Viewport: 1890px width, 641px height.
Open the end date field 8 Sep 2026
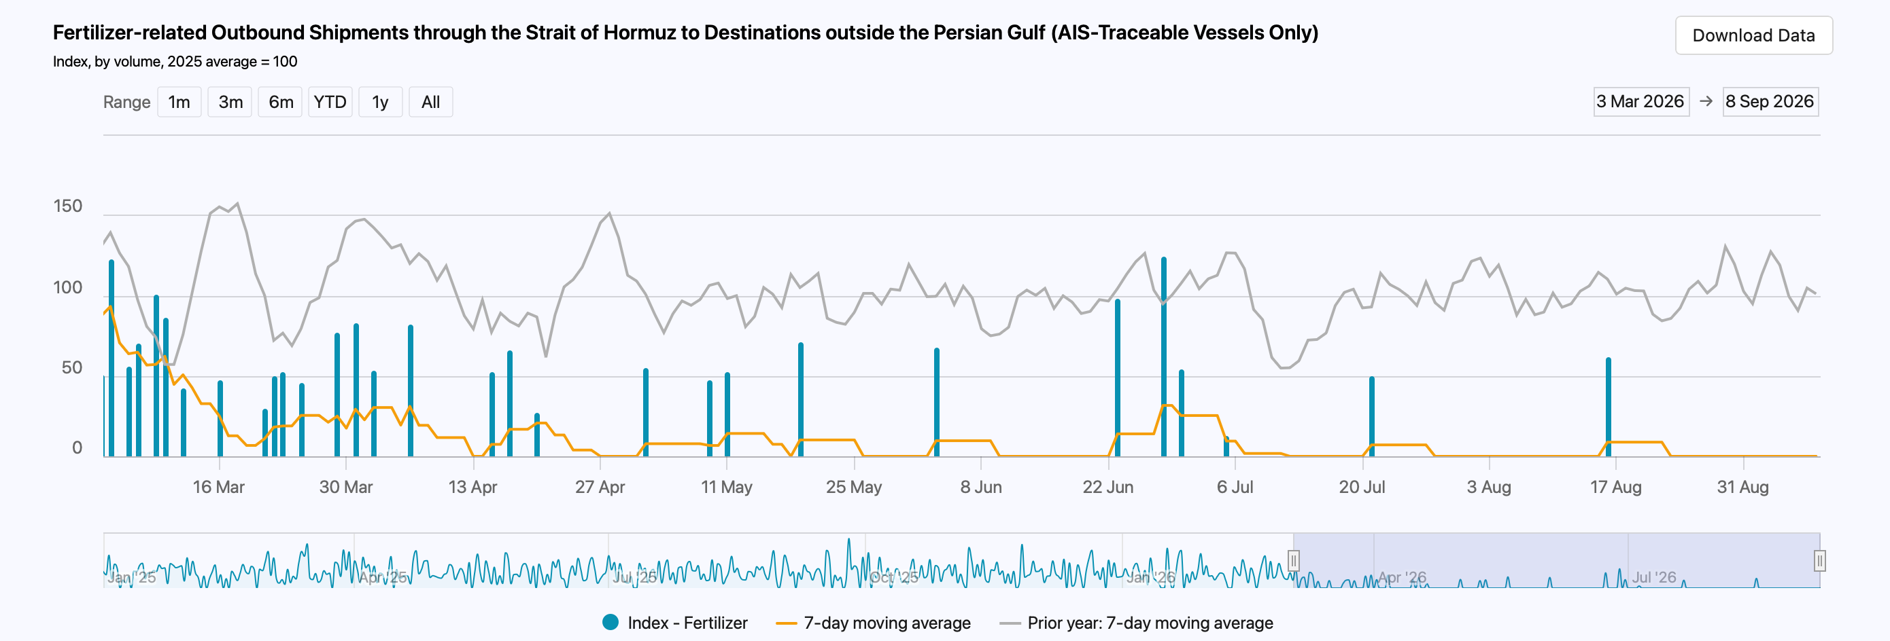(x=1770, y=101)
